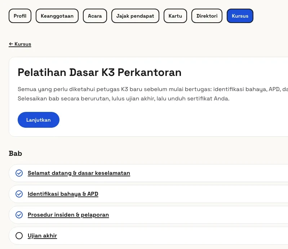Image resolution: width=288 pixels, height=249 pixels.
Task: Open chapter Prosedur insiden & pelaporan
Action: 68,215
